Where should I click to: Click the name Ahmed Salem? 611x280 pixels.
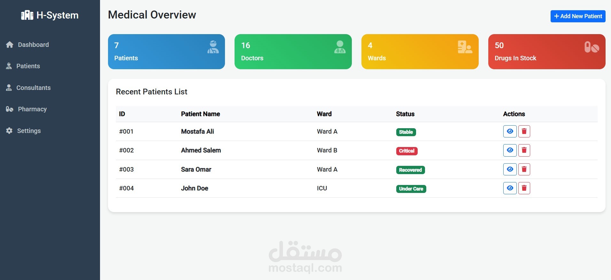click(201, 150)
